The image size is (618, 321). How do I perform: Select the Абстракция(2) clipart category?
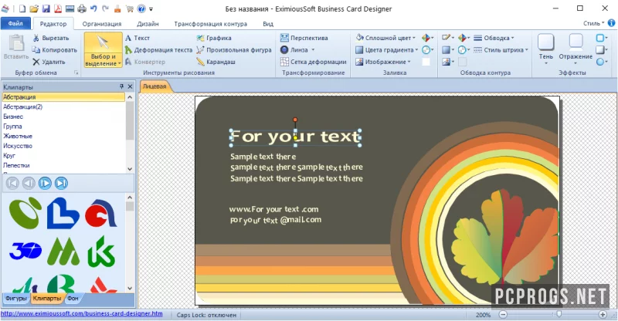pos(63,106)
